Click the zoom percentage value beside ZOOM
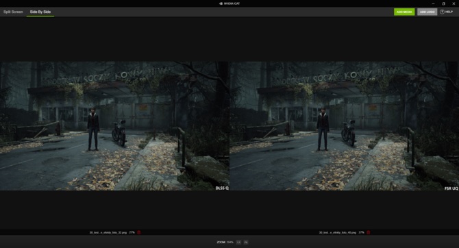 229,242
